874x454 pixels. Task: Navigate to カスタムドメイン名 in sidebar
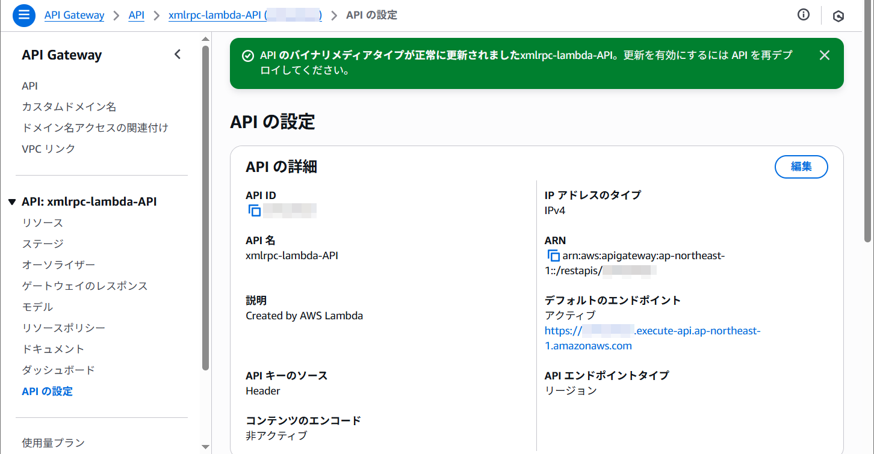click(x=69, y=106)
